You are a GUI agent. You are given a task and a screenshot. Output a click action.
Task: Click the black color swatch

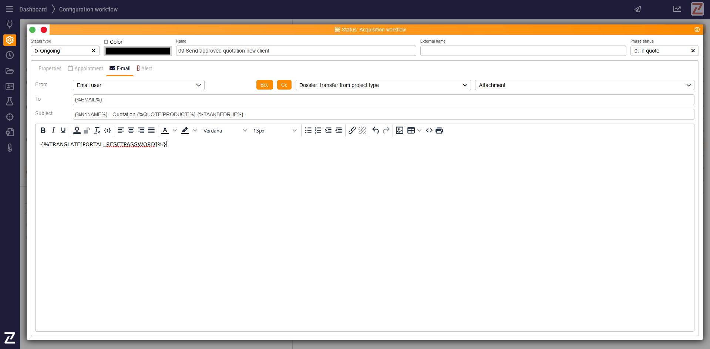(138, 51)
